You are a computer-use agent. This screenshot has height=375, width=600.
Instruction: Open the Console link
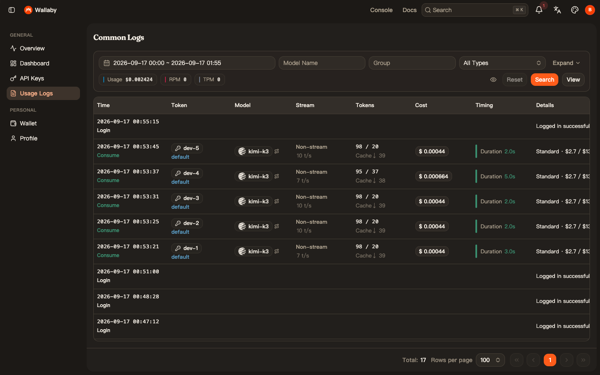click(381, 10)
